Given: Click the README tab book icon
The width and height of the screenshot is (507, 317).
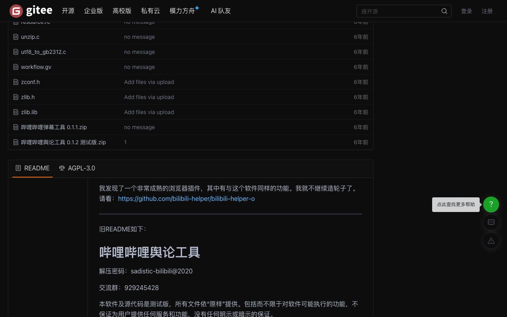Looking at the screenshot, I should coord(18,168).
